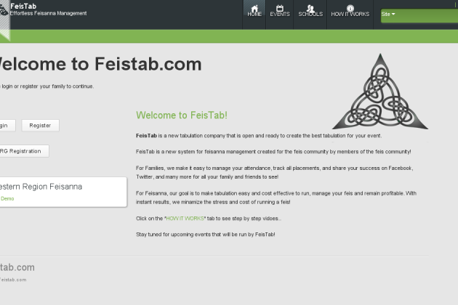Click the Celtic knot triangle emblem

[380, 91]
